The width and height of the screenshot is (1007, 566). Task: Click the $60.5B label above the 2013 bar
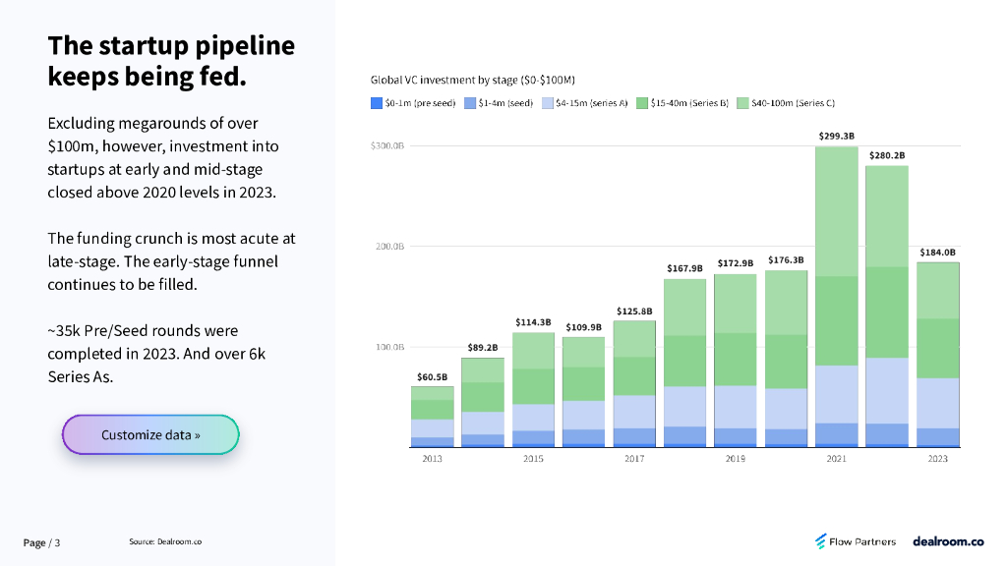click(433, 376)
